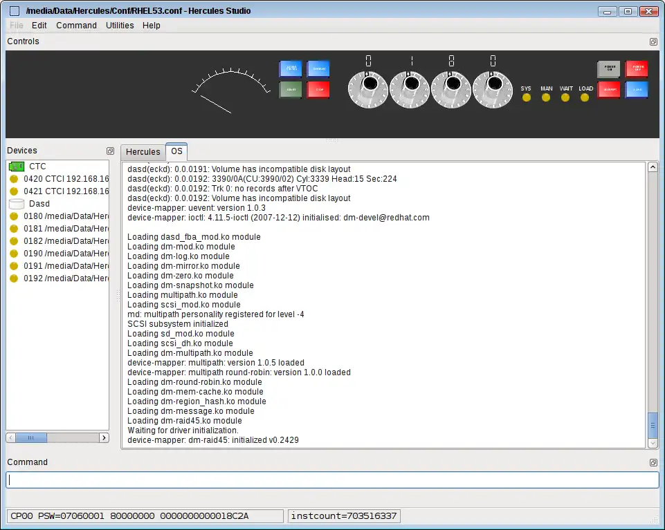This screenshot has height=530, width=665.
Task: Click the CP00 PSW status field
Action: 145,516
